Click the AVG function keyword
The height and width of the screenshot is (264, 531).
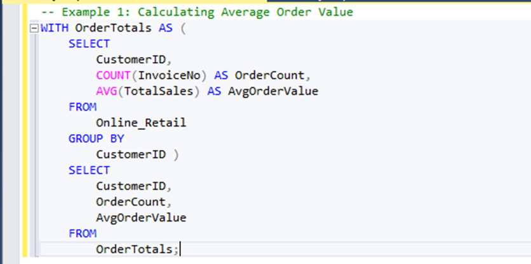click(x=106, y=91)
